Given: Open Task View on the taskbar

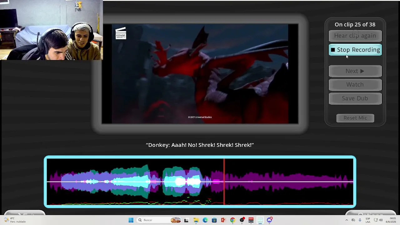Looking at the screenshot, I should pyautogui.click(x=186, y=220).
